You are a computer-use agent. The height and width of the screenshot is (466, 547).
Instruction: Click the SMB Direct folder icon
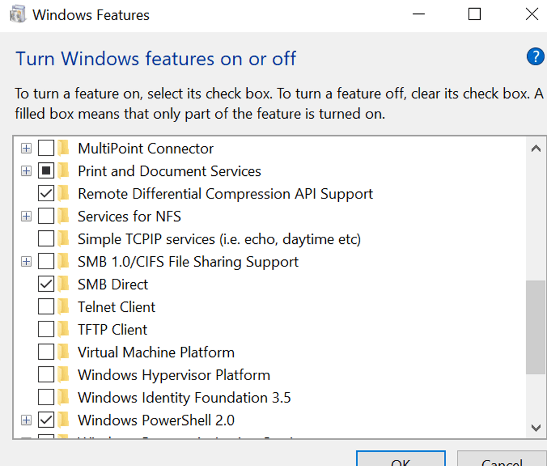tap(64, 284)
